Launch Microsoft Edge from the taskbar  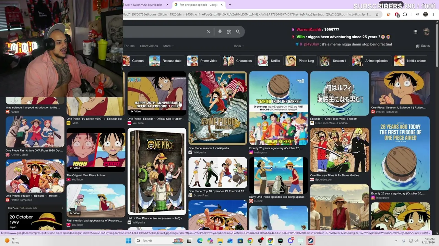point(200,241)
